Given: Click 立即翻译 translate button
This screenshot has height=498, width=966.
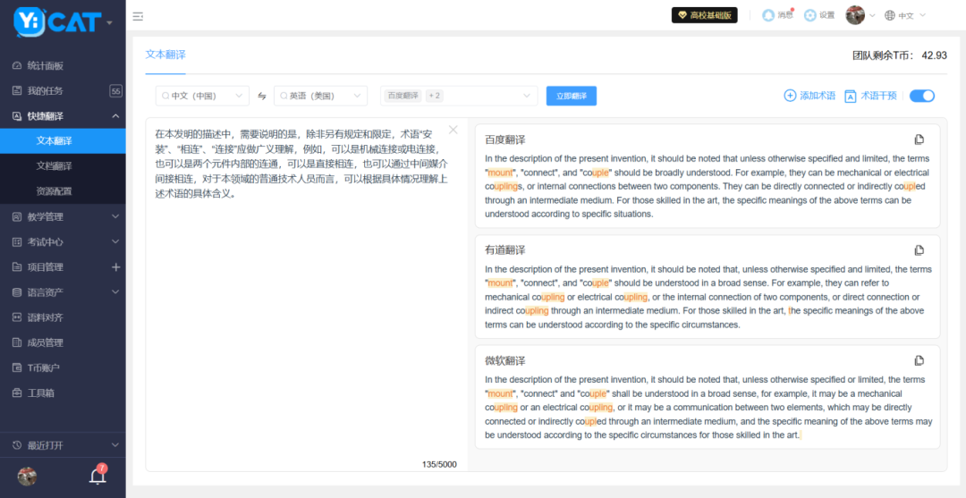Looking at the screenshot, I should 571,96.
